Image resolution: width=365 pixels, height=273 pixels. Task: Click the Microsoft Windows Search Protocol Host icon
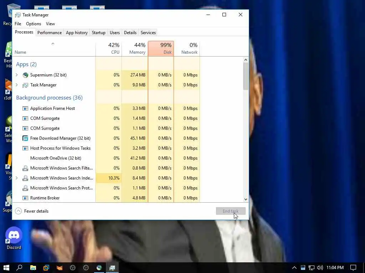[x=25, y=188]
